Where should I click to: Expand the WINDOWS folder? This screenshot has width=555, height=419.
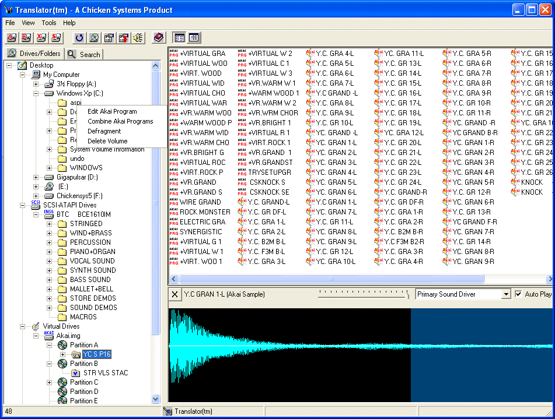pyautogui.click(x=49, y=168)
